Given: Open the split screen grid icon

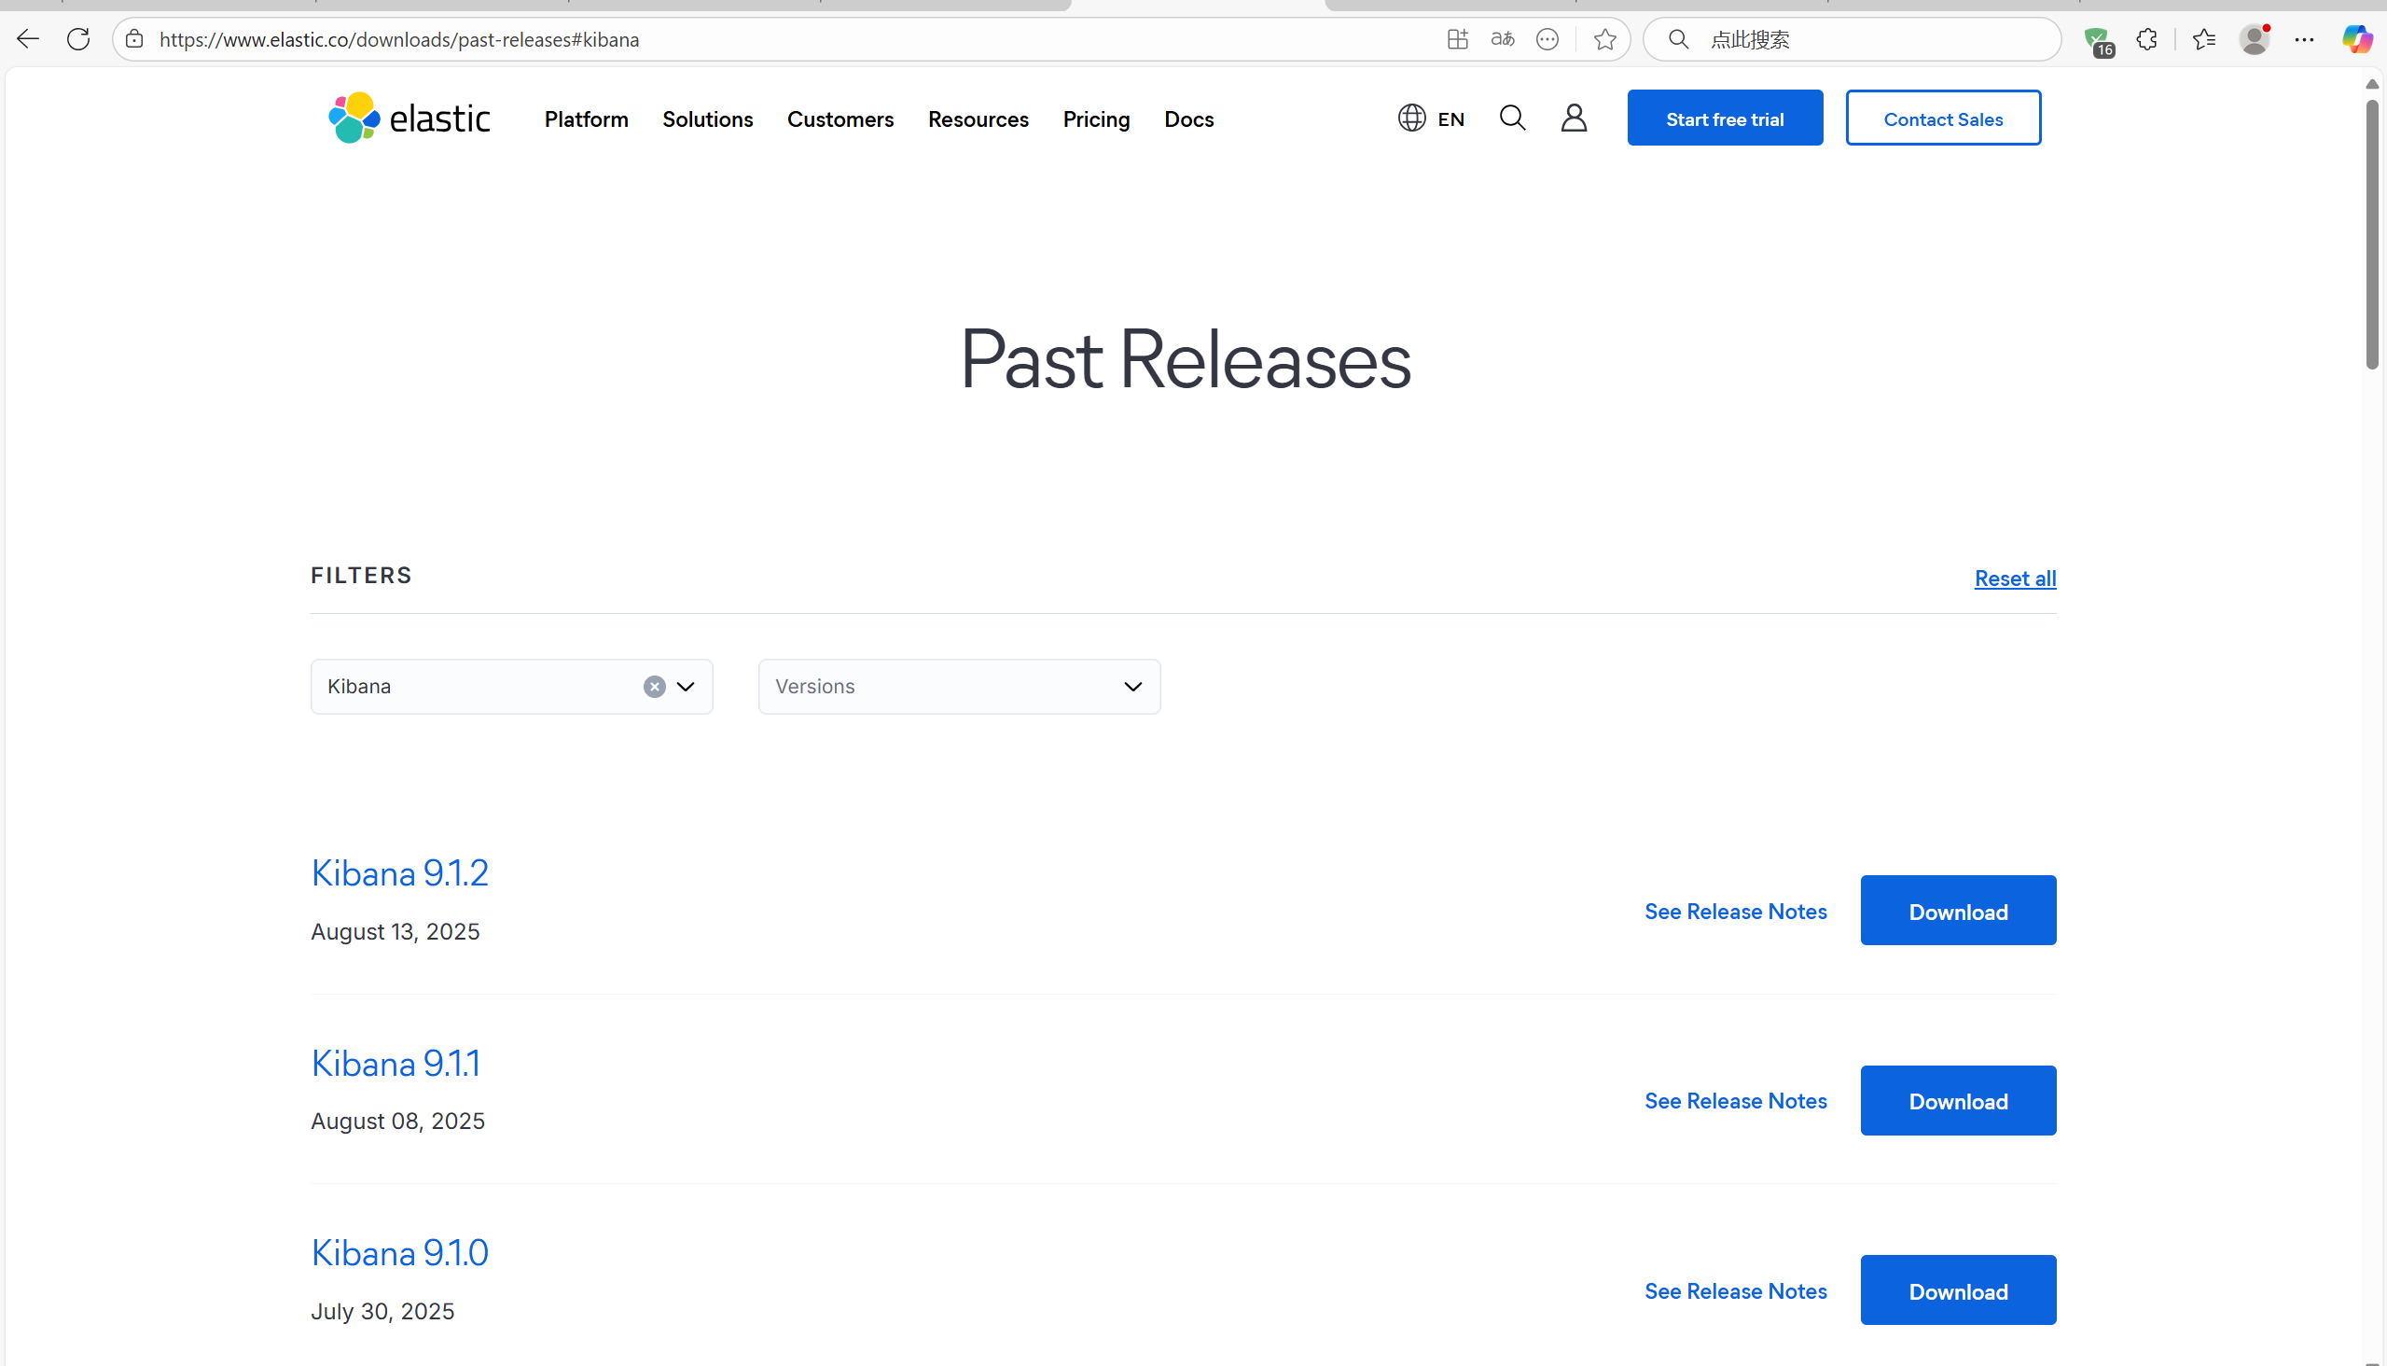Looking at the screenshot, I should 1457,39.
